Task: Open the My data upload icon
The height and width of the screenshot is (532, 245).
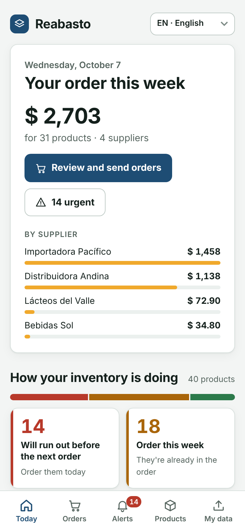Action: [x=219, y=506]
